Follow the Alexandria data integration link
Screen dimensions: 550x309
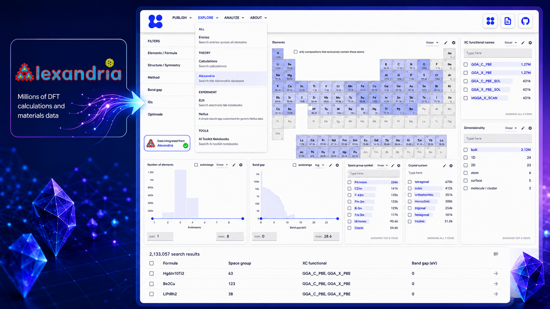pos(165,145)
